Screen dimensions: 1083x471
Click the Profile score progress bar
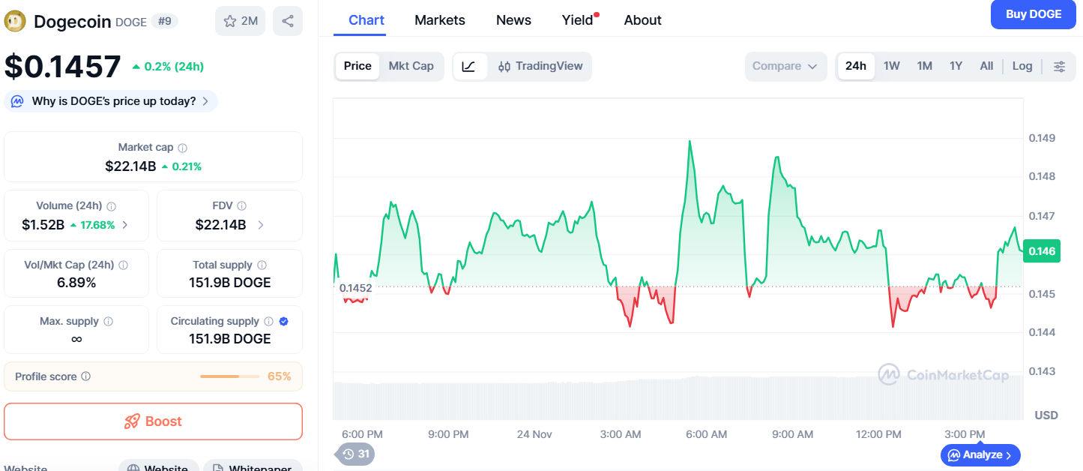(x=229, y=376)
